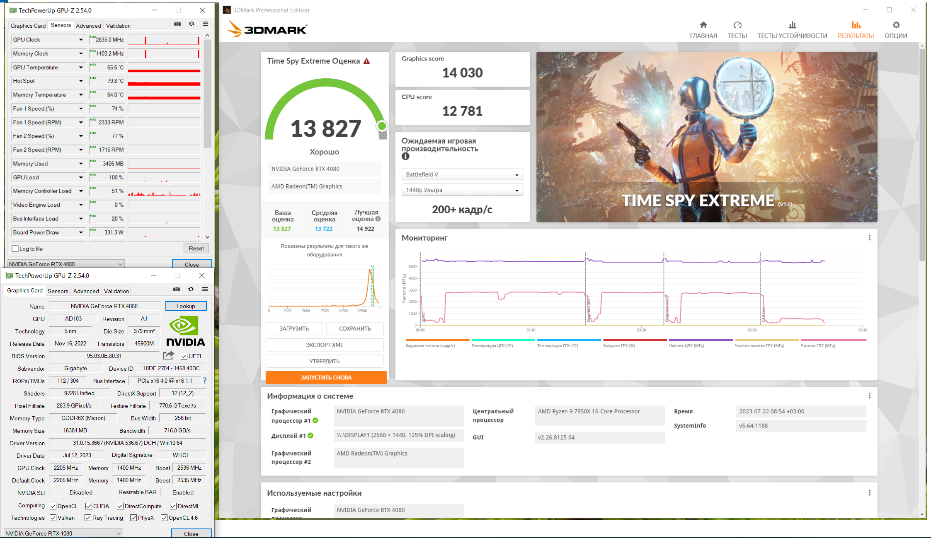Toggle the Ray Tracing checkbox
Image resolution: width=931 pixels, height=538 pixels.
point(88,518)
